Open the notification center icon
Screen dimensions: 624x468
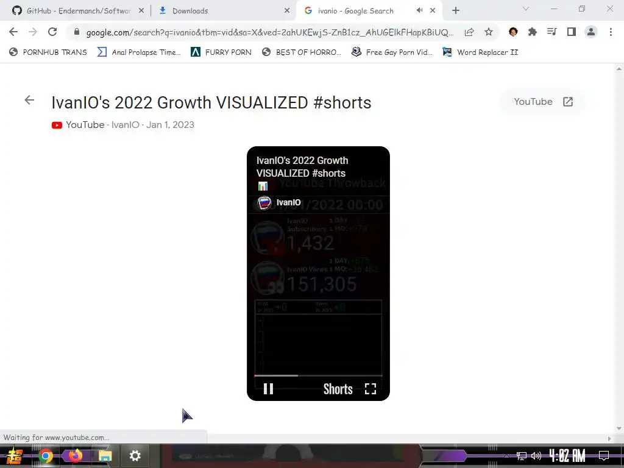[x=604, y=456]
